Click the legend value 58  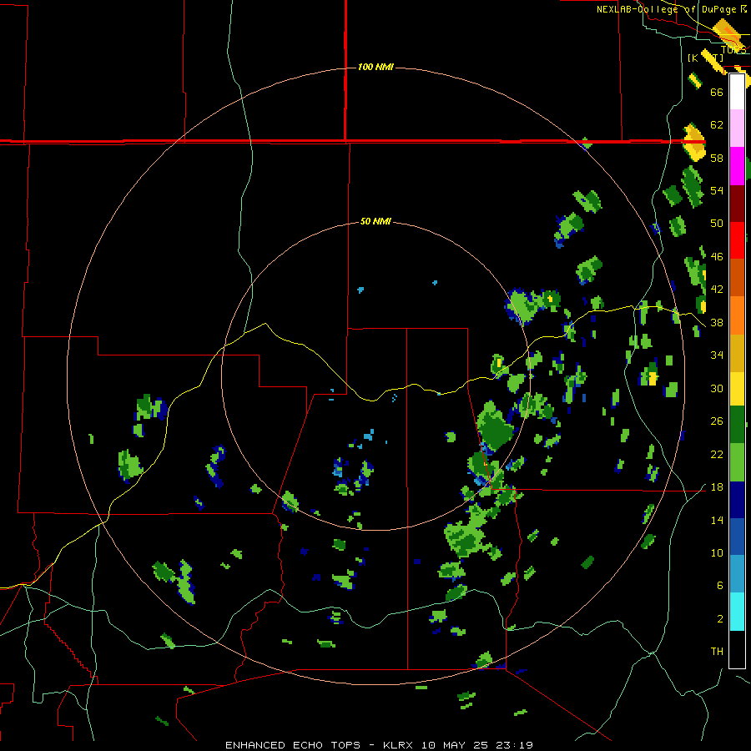coord(717,158)
